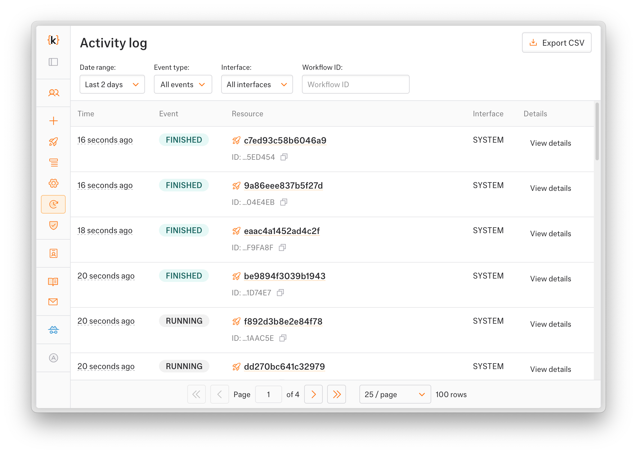Viewport: 637px width, 454px height.
Task: Focus the Workflow ID input field
Action: (356, 84)
